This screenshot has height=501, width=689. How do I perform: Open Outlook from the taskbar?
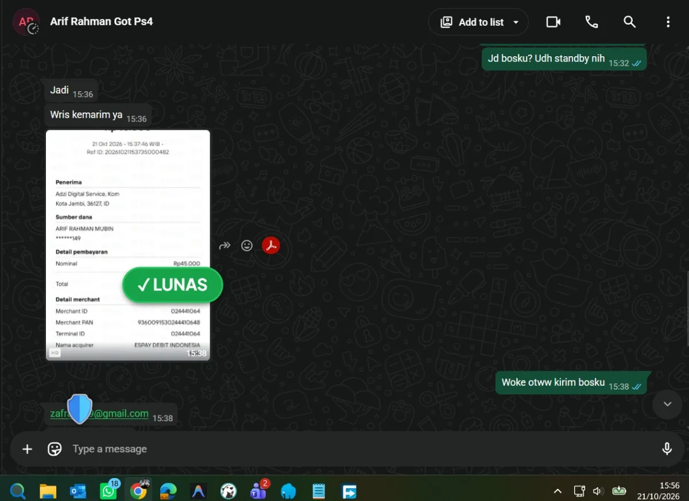(78, 491)
